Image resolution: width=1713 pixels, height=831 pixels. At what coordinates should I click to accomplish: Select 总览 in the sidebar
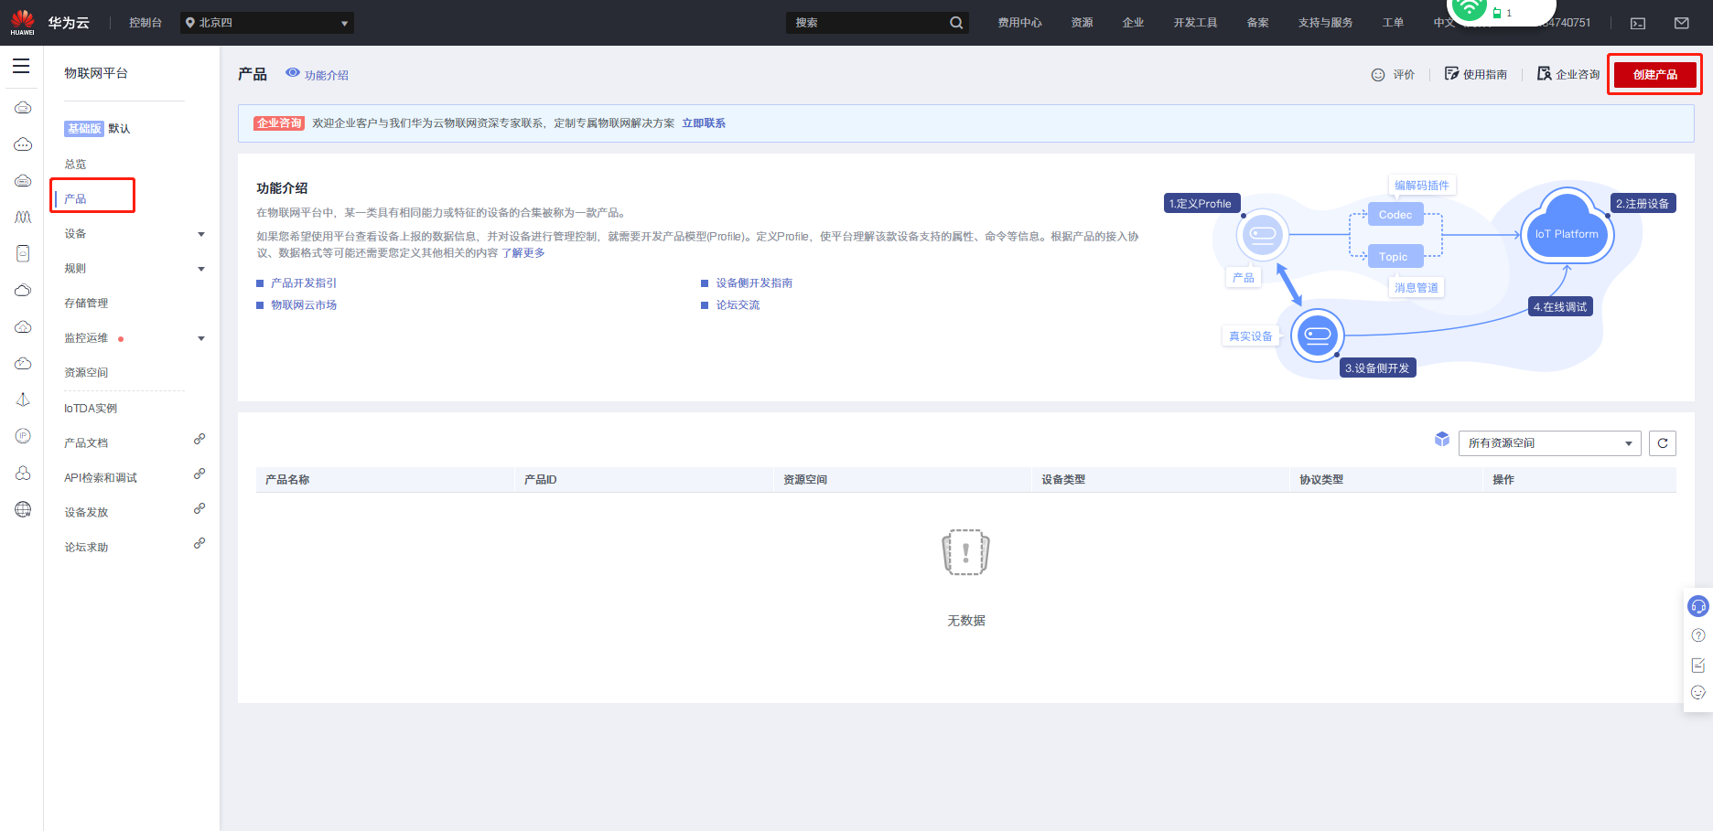tap(75, 165)
